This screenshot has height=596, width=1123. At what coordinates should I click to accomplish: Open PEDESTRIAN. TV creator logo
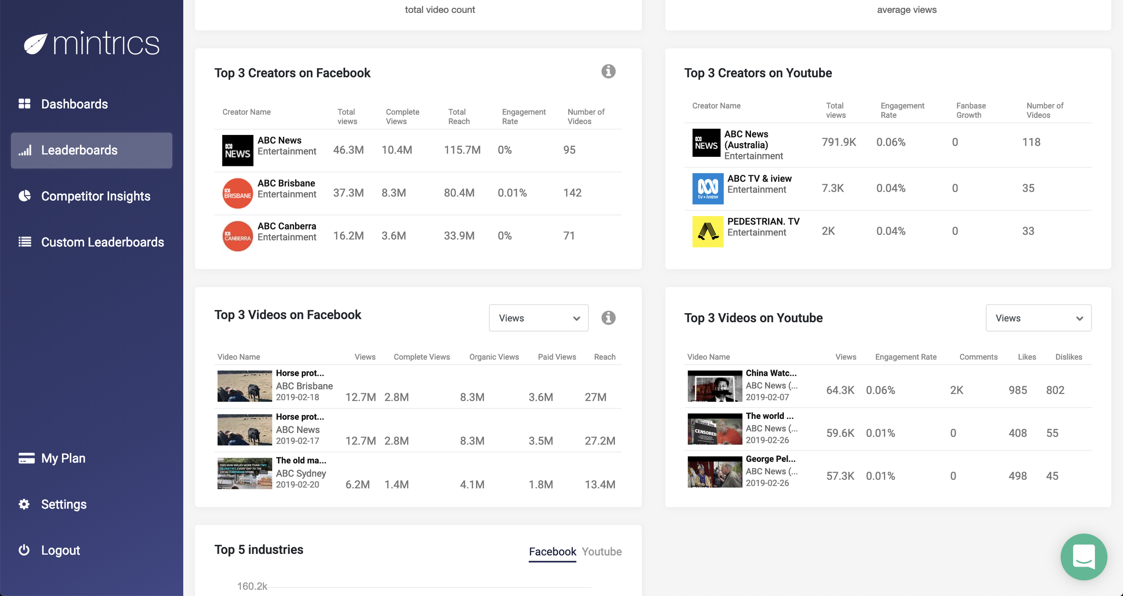(x=708, y=231)
